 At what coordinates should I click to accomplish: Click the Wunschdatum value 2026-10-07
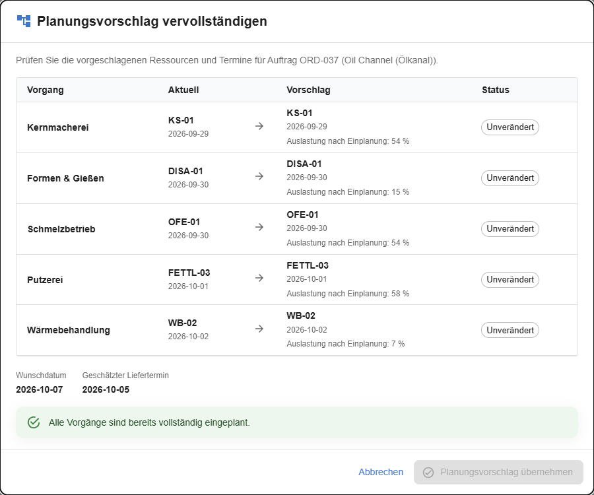tap(40, 389)
